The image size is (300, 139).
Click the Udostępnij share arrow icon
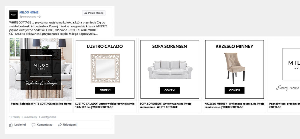pyautogui.click(x=60, y=125)
